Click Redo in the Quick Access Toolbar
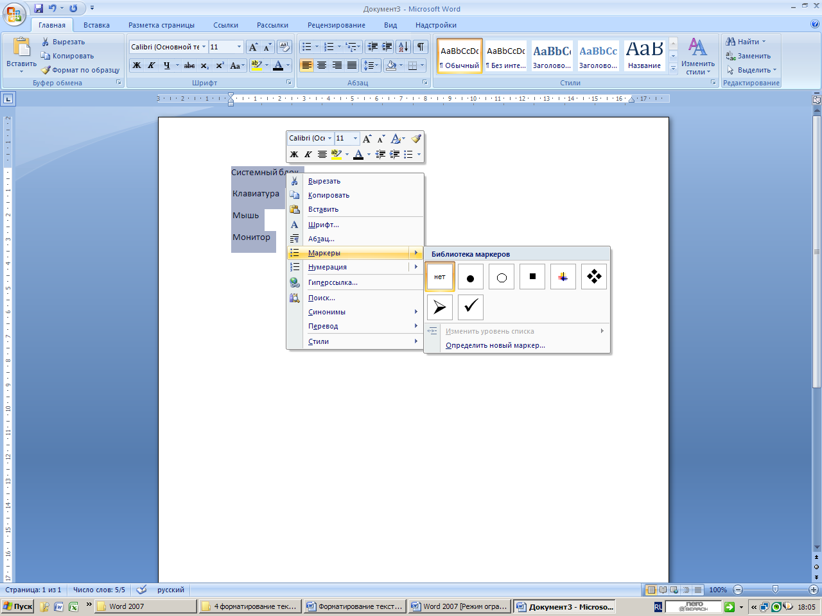Image resolution: width=822 pixels, height=616 pixels. [73, 8]
